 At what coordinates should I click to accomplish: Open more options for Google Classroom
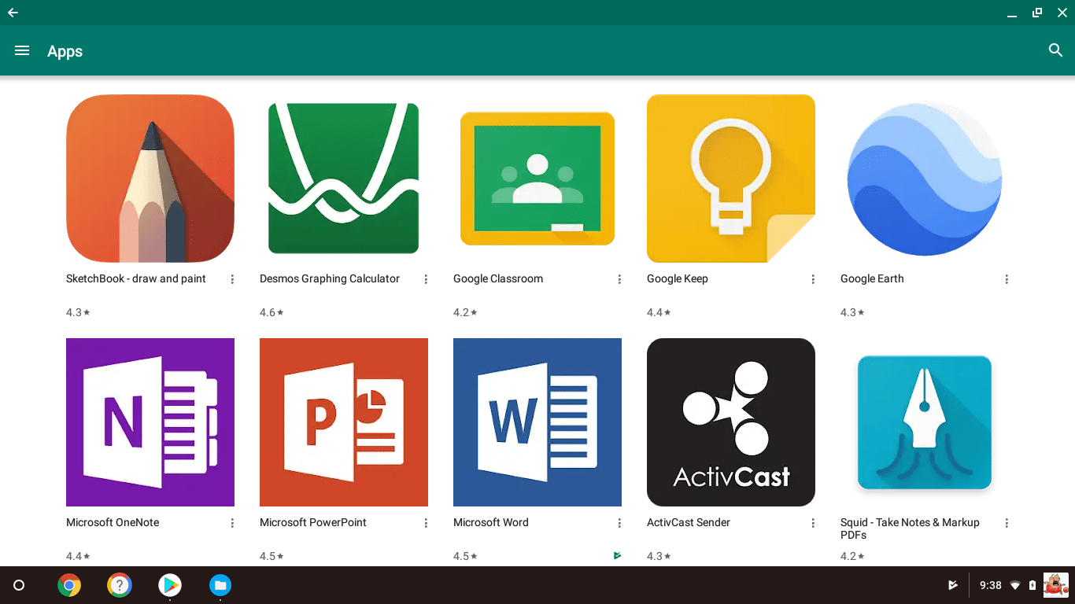(619, 279)
